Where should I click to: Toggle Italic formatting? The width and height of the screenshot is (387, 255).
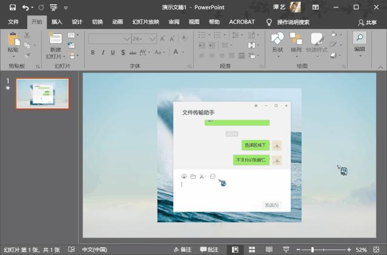pyautogui.click(x=103, y=52)
